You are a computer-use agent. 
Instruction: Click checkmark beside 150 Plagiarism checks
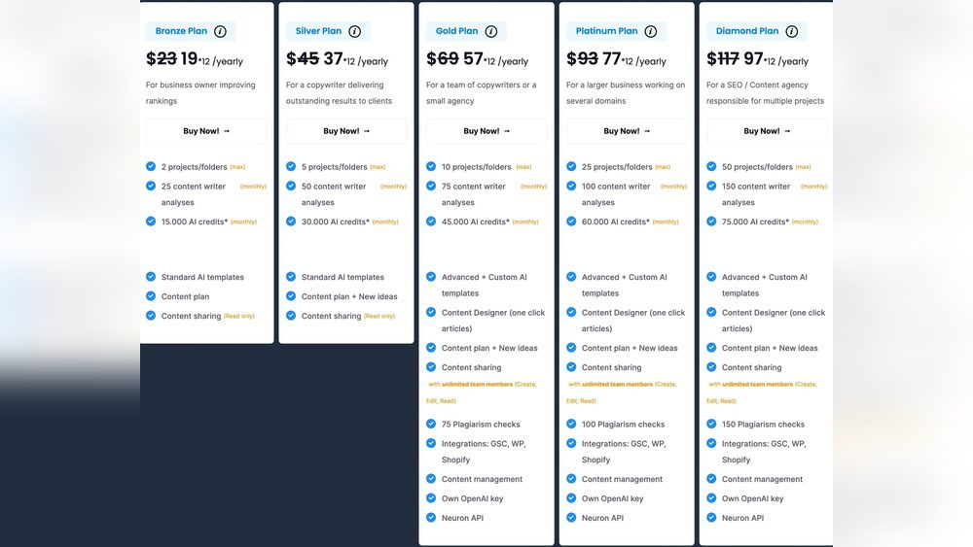(712, 424)
